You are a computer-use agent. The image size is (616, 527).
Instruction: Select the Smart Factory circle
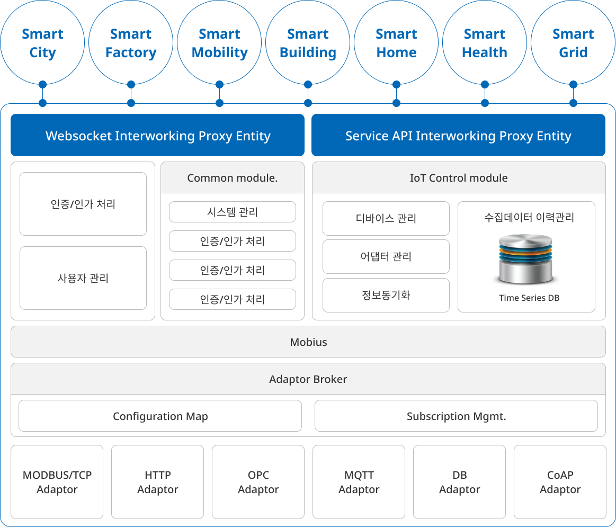(131, 43)
